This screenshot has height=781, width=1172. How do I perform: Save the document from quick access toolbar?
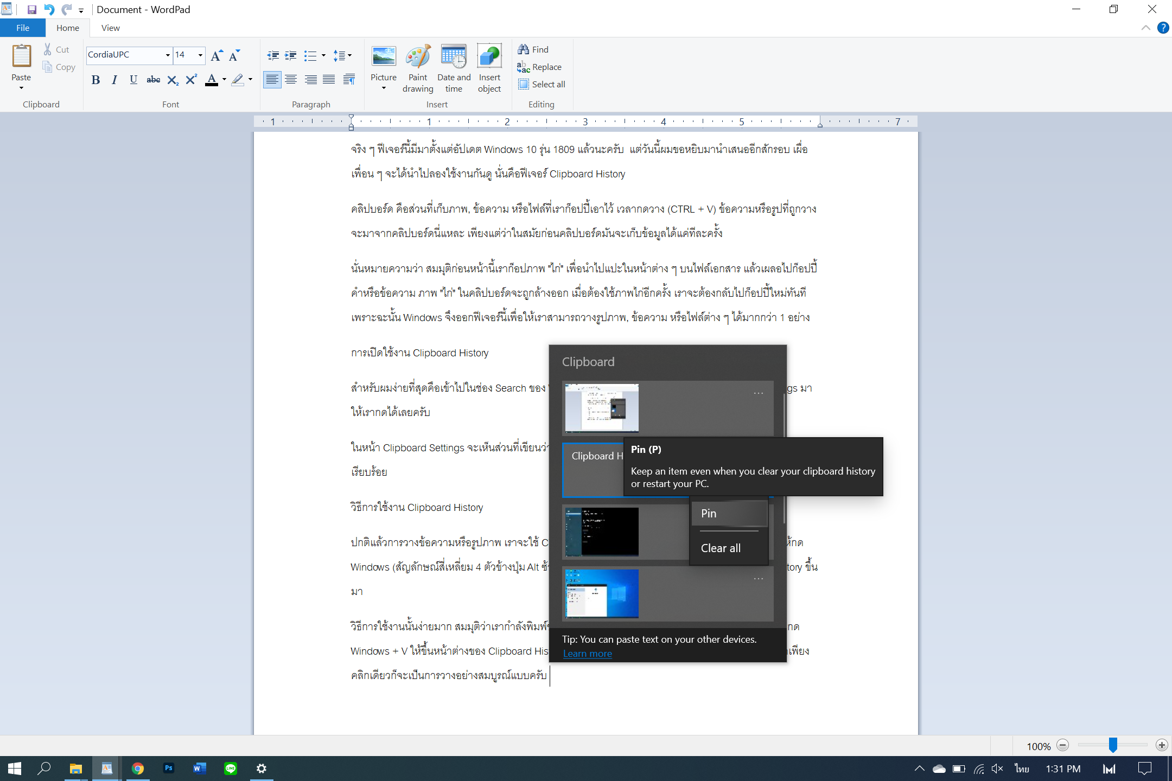click(x=32, y=9)
